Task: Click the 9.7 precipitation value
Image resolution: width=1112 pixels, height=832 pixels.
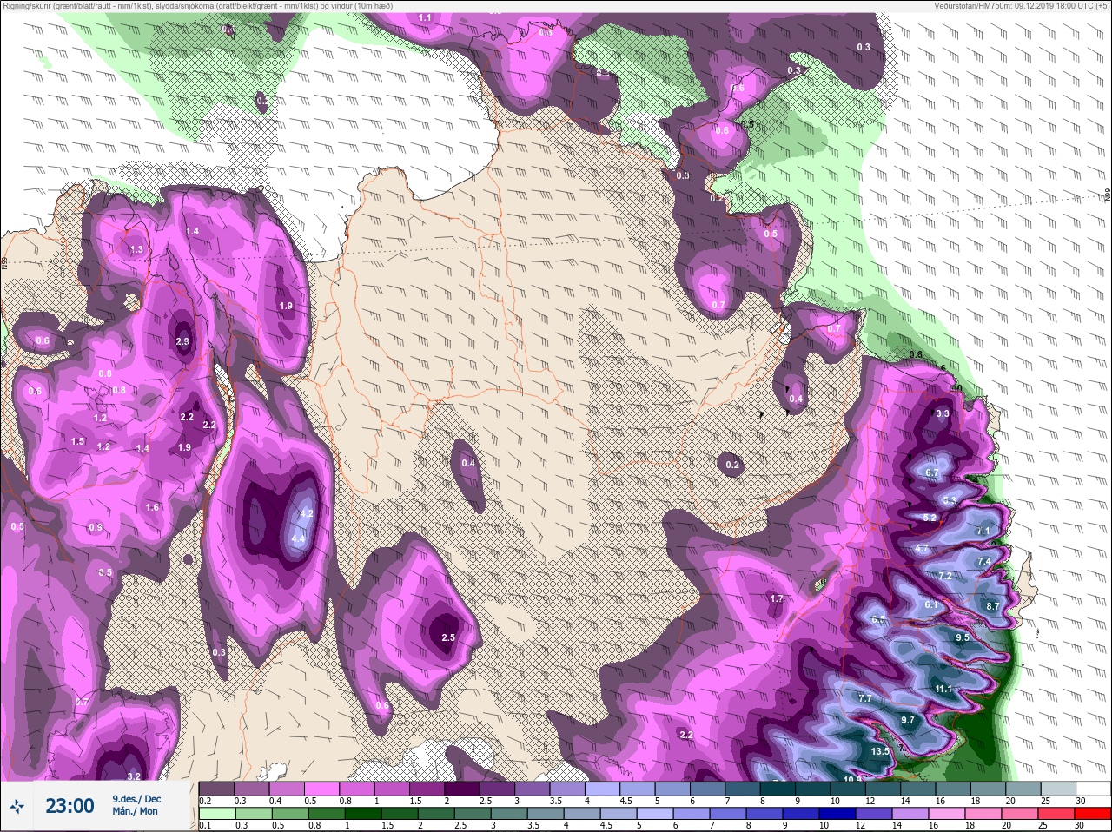Action: click(x=908, y=720)
